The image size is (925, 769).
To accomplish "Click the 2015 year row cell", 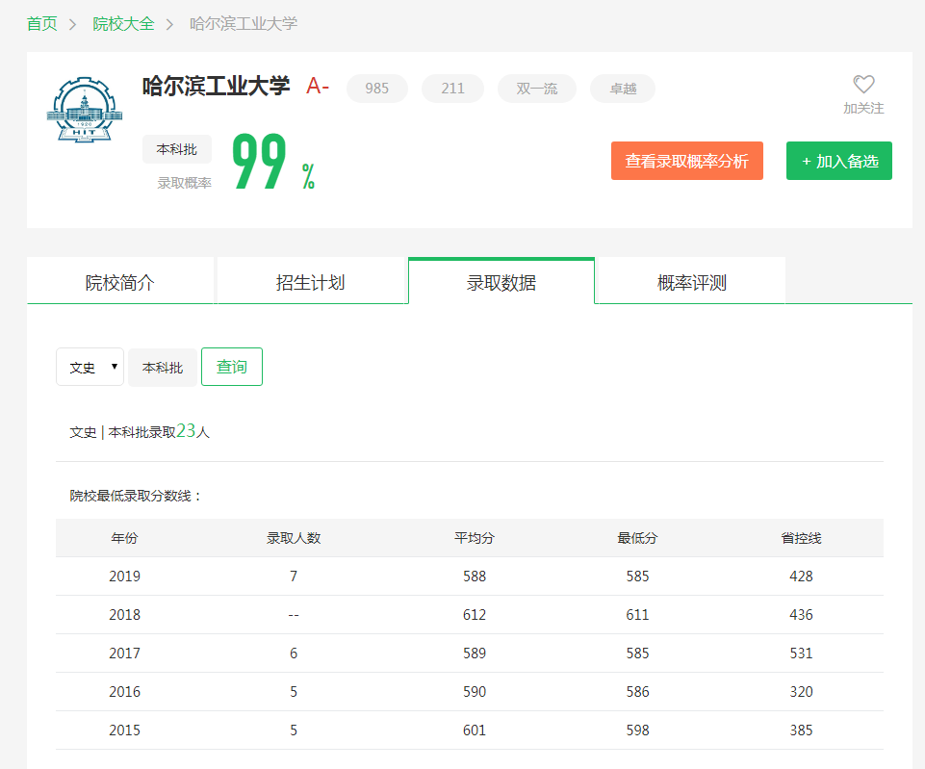I will coord(124,731).
